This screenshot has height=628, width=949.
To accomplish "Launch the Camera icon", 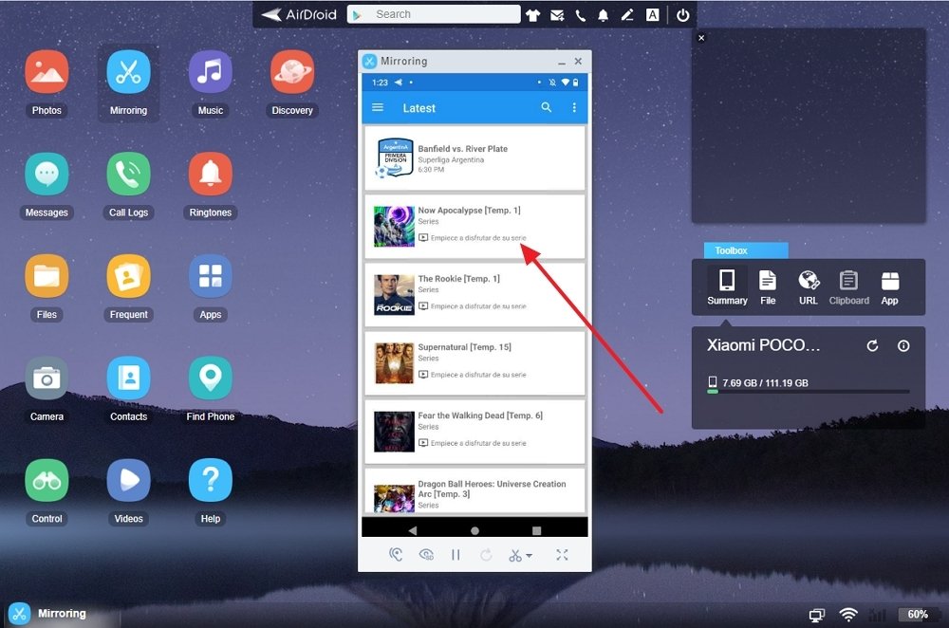I will 47,379.
